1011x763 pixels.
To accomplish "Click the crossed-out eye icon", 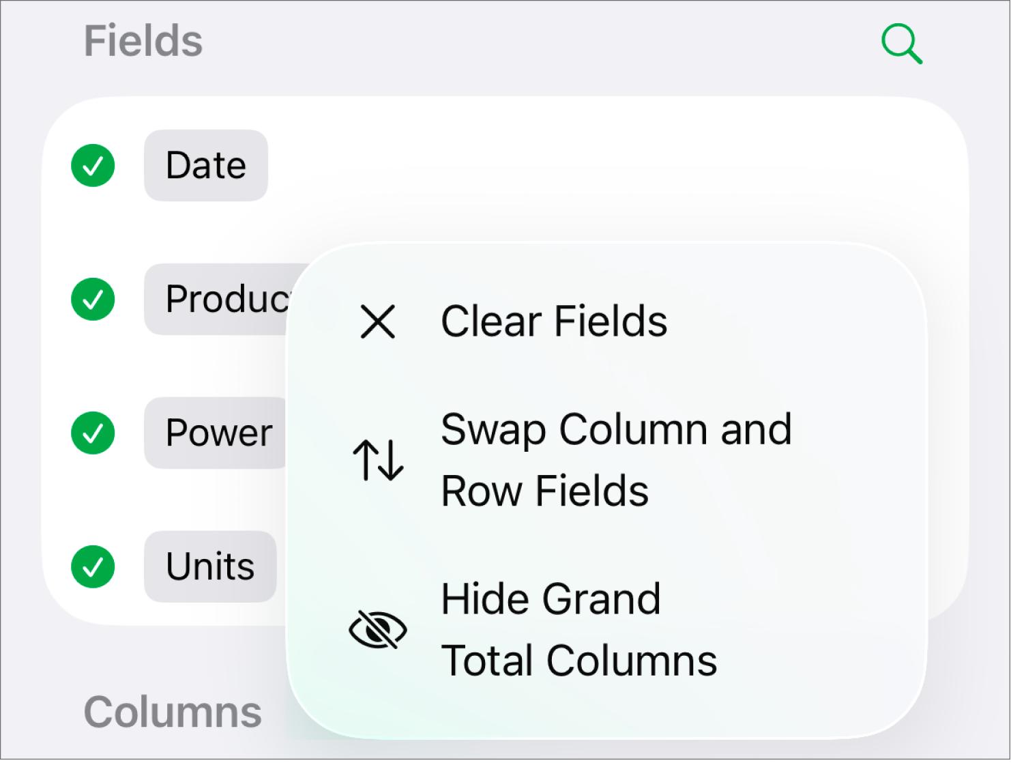I will pyautogui.click(x=378, y=629).
